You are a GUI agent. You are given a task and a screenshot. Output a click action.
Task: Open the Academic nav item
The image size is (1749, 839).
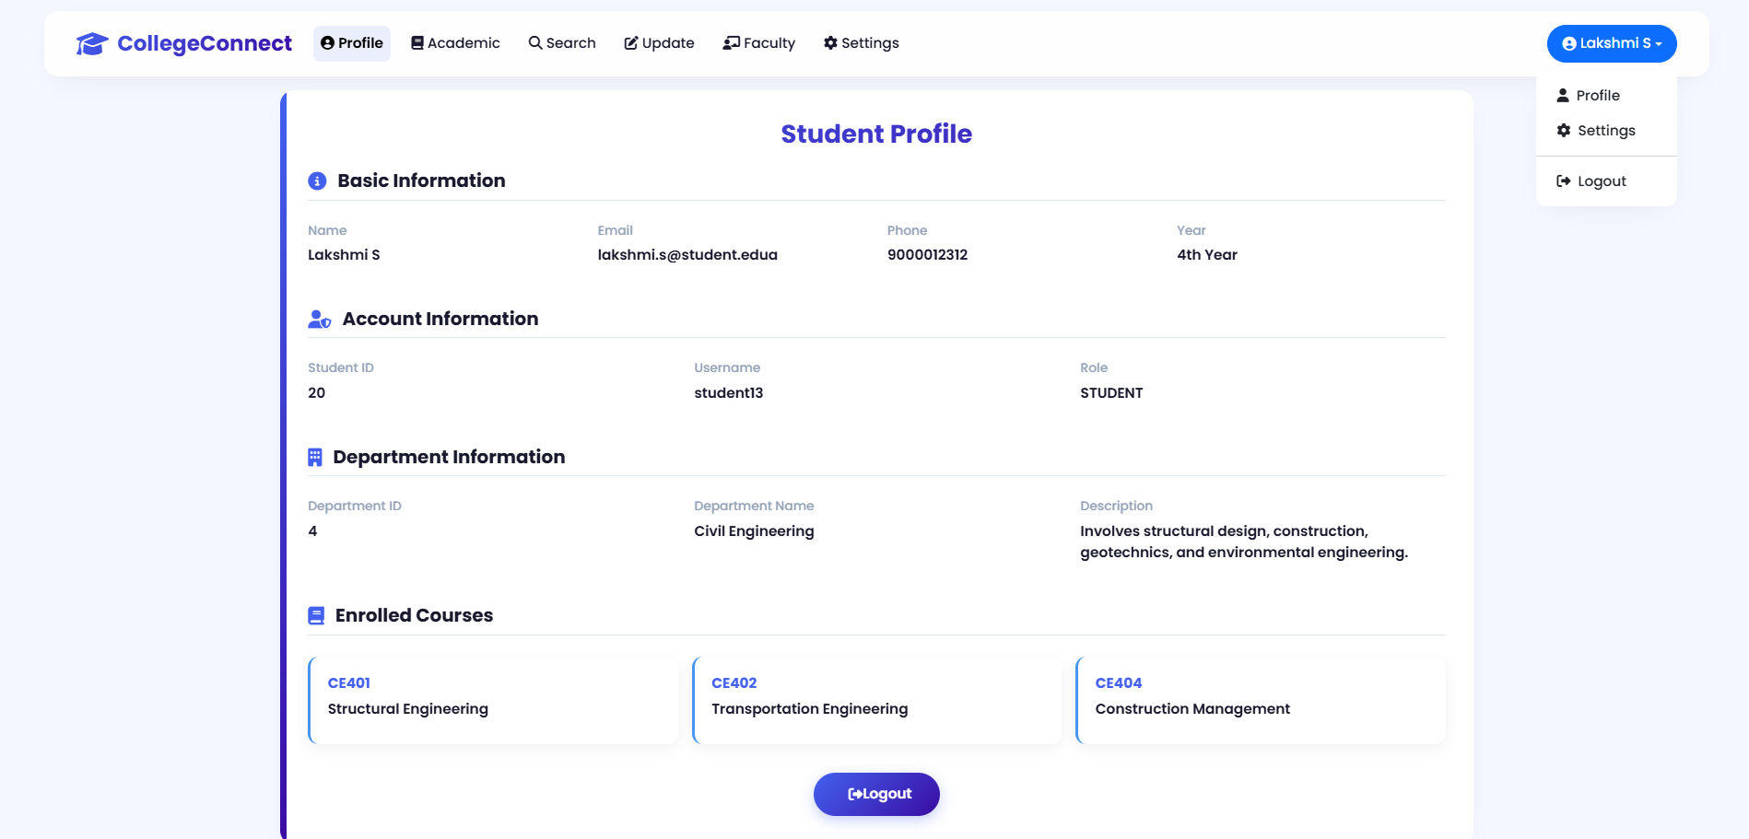pos(455,43)
